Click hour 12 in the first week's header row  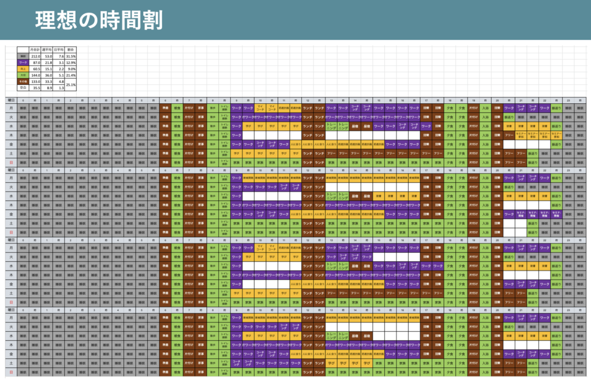[x=308, y=100]
